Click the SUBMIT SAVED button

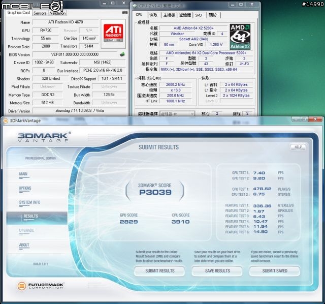tap(275, 271)
